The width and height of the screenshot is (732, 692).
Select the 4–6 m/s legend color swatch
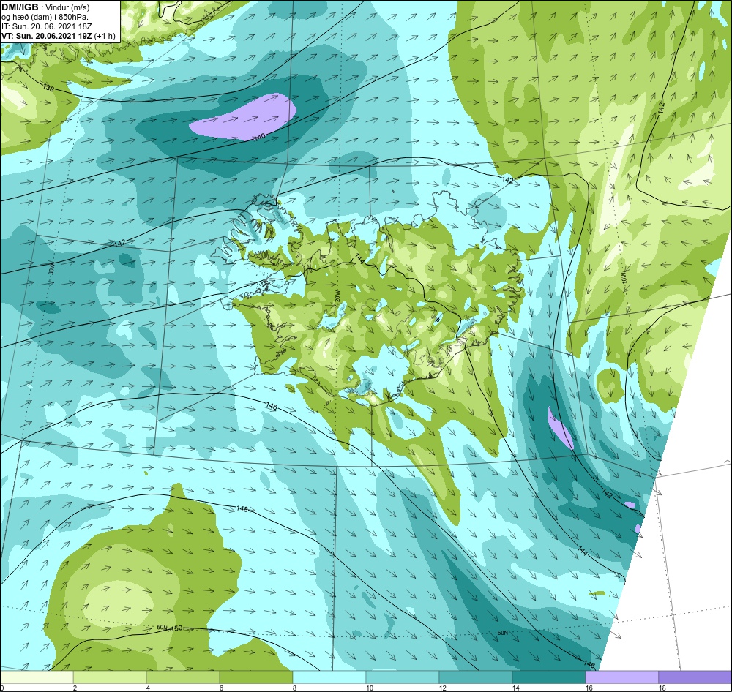point(183,677)
